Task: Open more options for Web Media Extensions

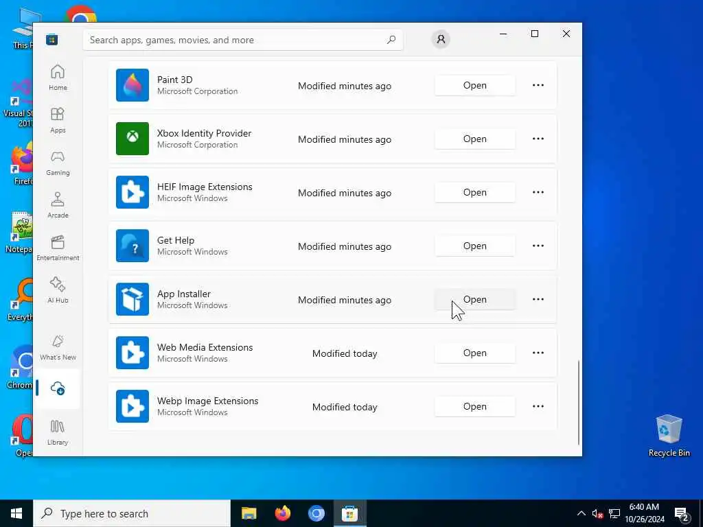Action: click(x=538, y=353)
